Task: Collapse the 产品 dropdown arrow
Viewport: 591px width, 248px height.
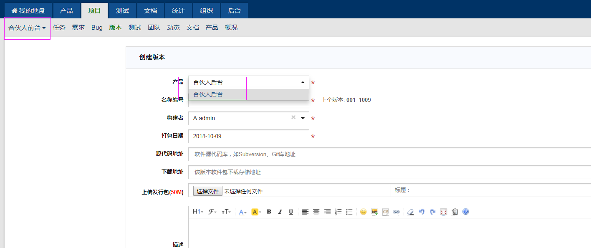Action: (x=303, y=83)
